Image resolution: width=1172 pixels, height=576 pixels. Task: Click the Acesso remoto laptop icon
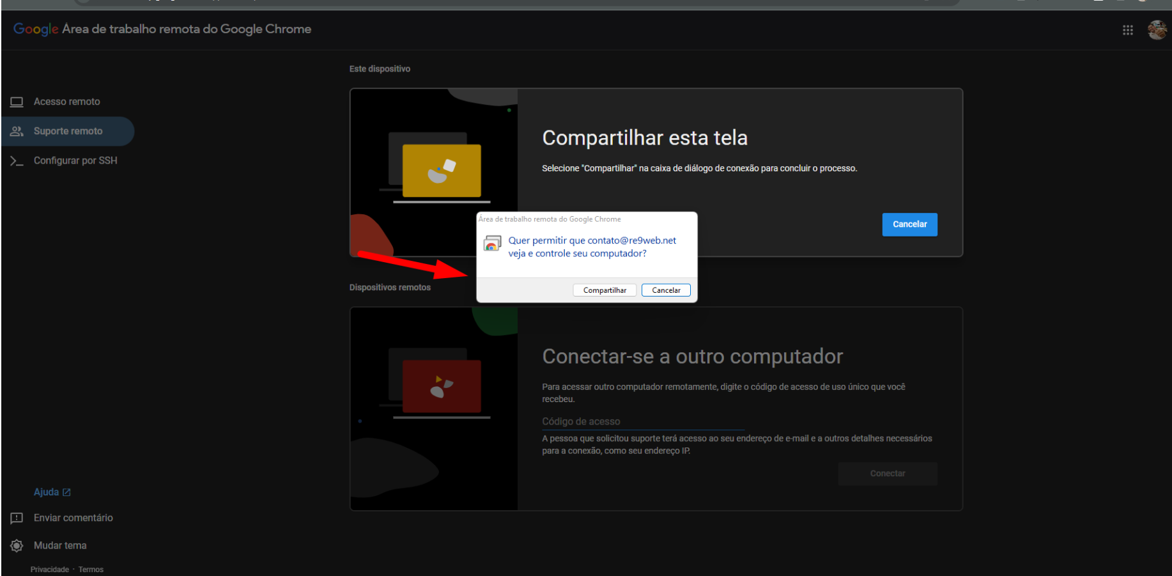tap(17, 102)
